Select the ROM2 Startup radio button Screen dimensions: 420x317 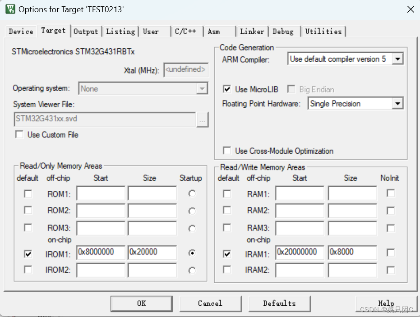(x=192, y=211)
